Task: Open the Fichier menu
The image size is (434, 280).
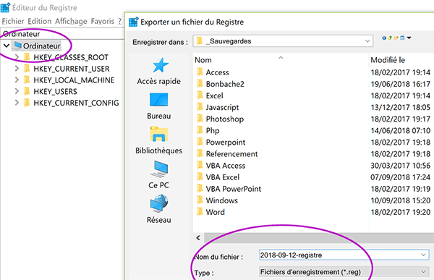Action: (13, 21)
